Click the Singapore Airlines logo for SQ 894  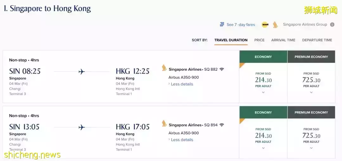click(164, 124)
